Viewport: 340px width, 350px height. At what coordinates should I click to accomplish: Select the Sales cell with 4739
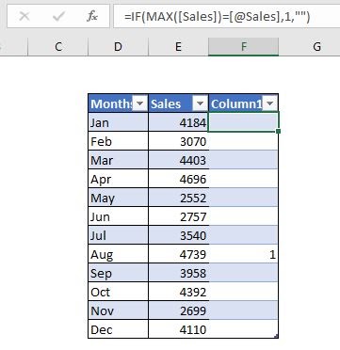coord(178,254)
